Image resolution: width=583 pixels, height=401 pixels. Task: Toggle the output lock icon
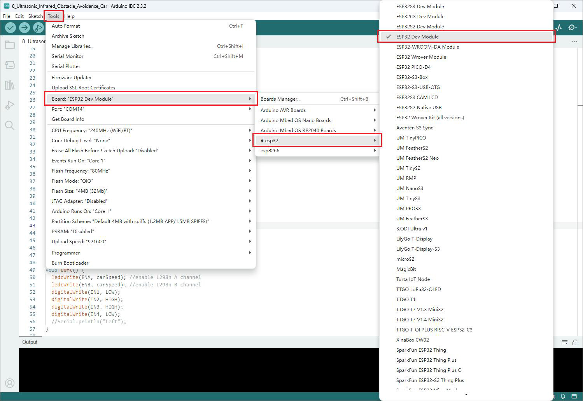click(x=575, y=342)
